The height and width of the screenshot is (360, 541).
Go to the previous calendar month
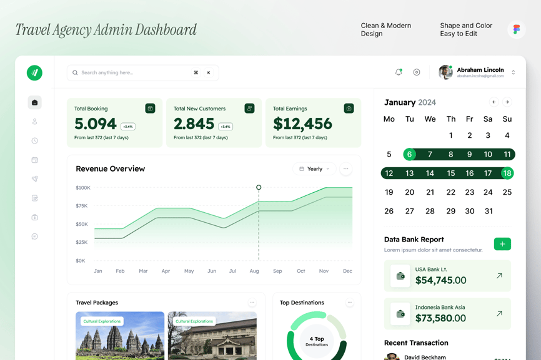[494, 102]
